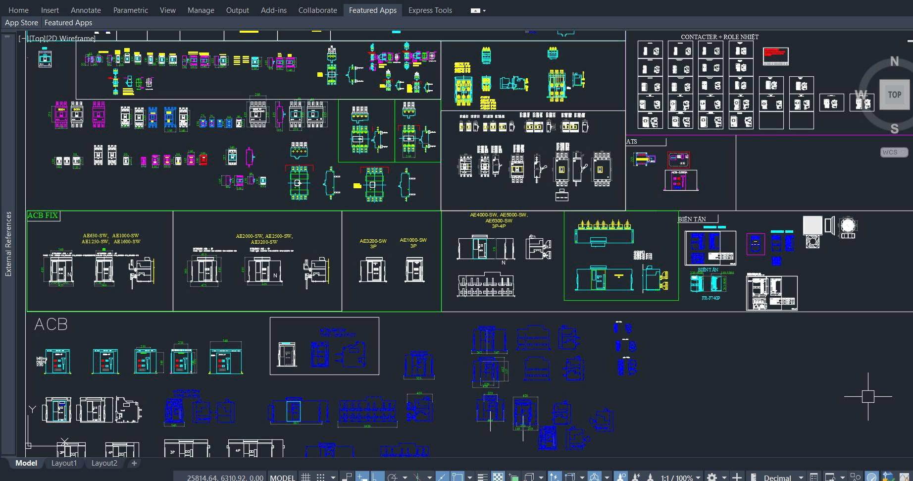Toggle dynamic UCS icon
This screenshot has height=481, width=913.
(x=554, y=477)
